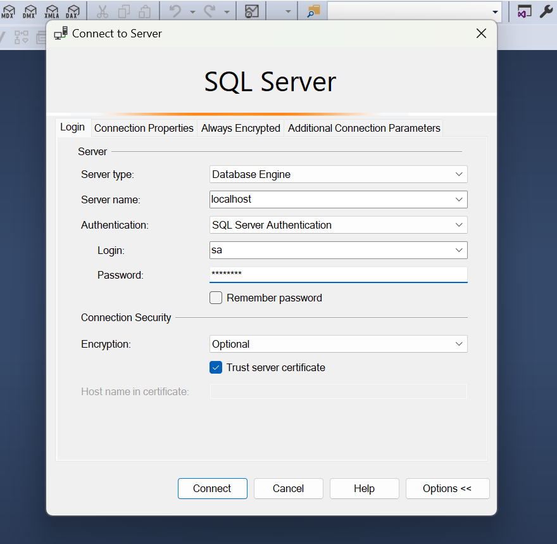Select the Login tab
The width and height of the screenshot is (557, 544).
pyautogui.click(x=72, y=127)
